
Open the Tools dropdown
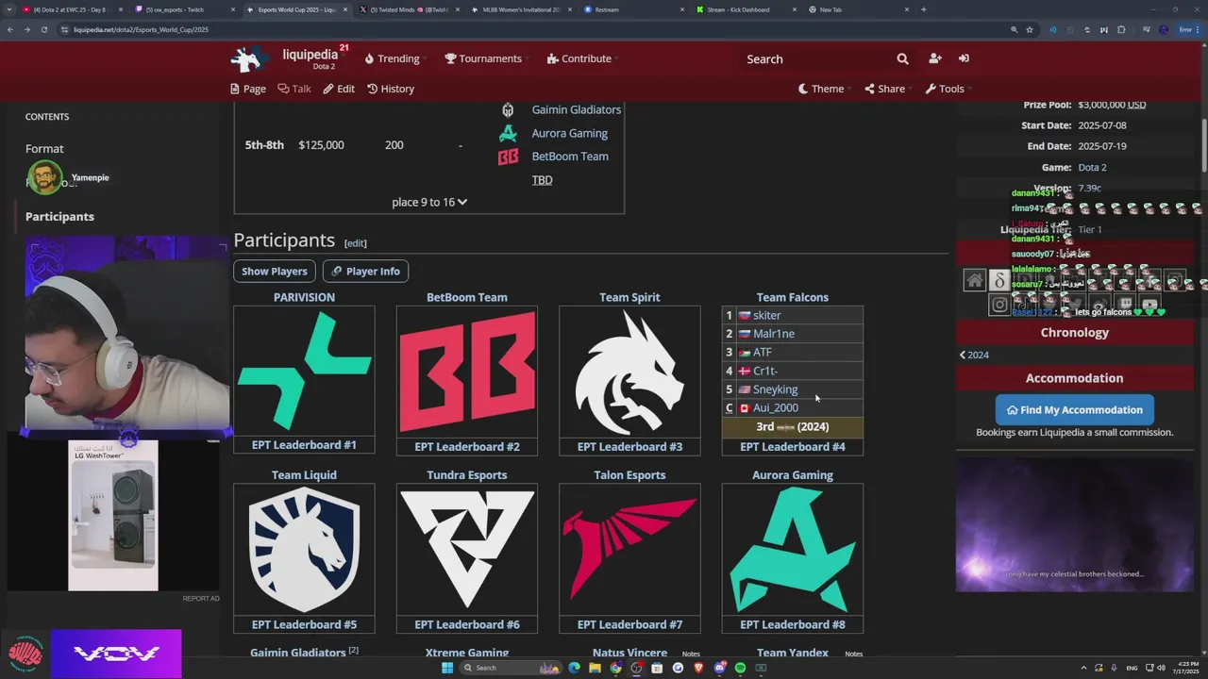(948, 89)
